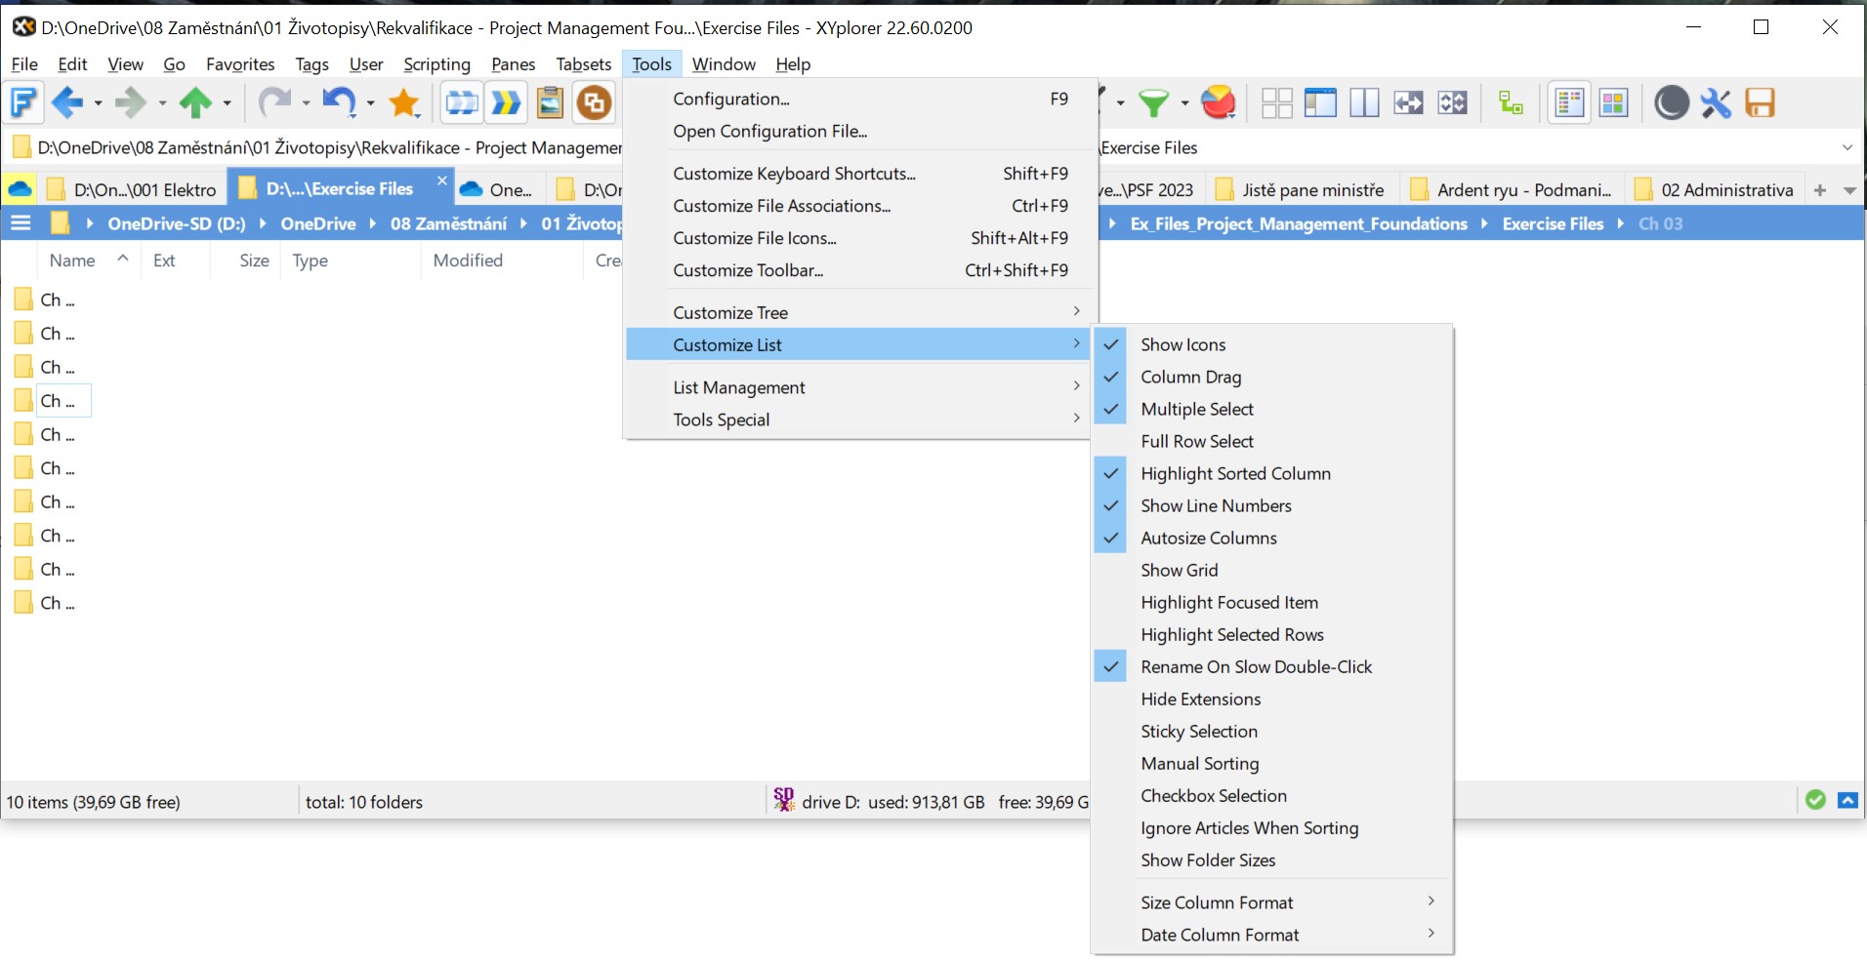Select Customize Keyboard Shortcuts menu entry
Screen dimensions: 1867x960
tap(793, 173)
